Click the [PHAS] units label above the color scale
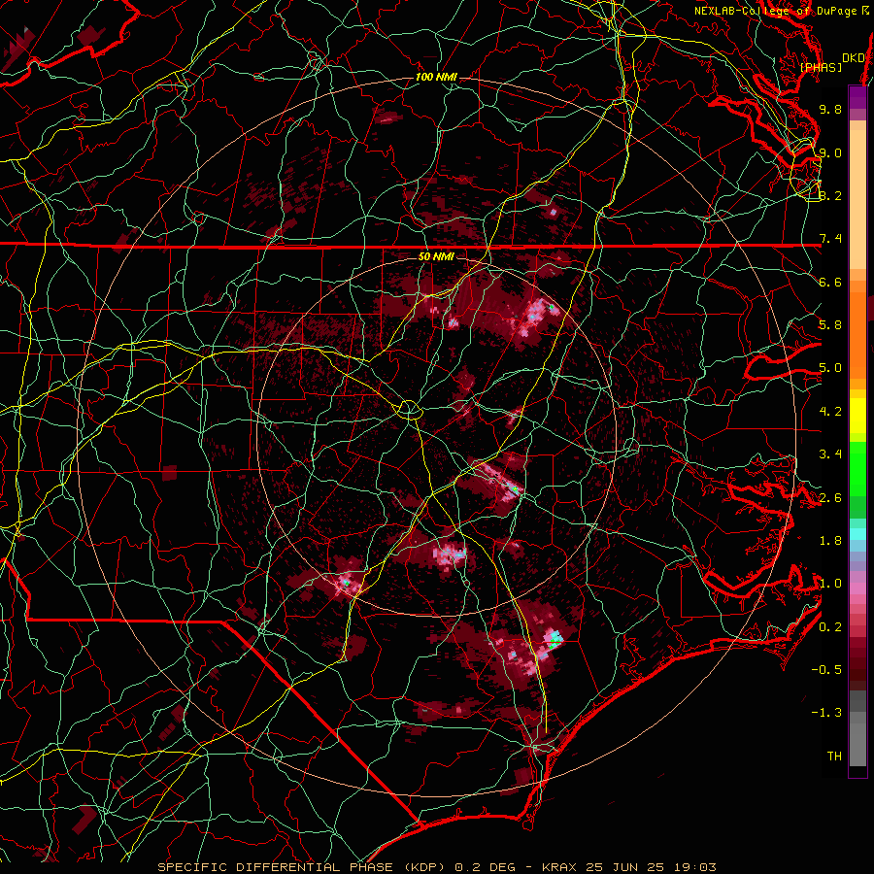 coord(821,67)
